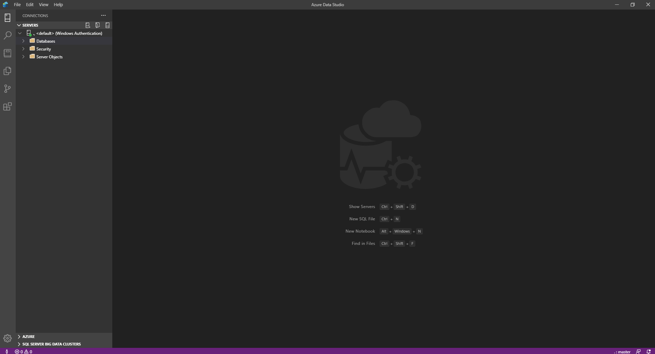
Task: Collapse the <default> server node
Action: [x=20, y=33]
